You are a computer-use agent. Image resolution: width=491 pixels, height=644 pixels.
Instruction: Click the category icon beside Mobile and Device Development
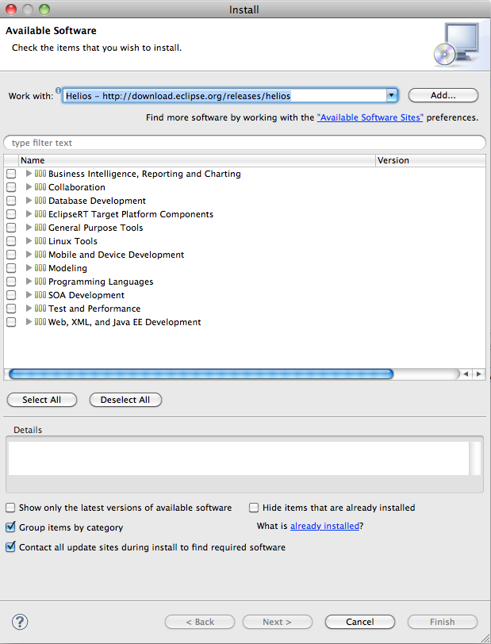click(x=40, y=255)
